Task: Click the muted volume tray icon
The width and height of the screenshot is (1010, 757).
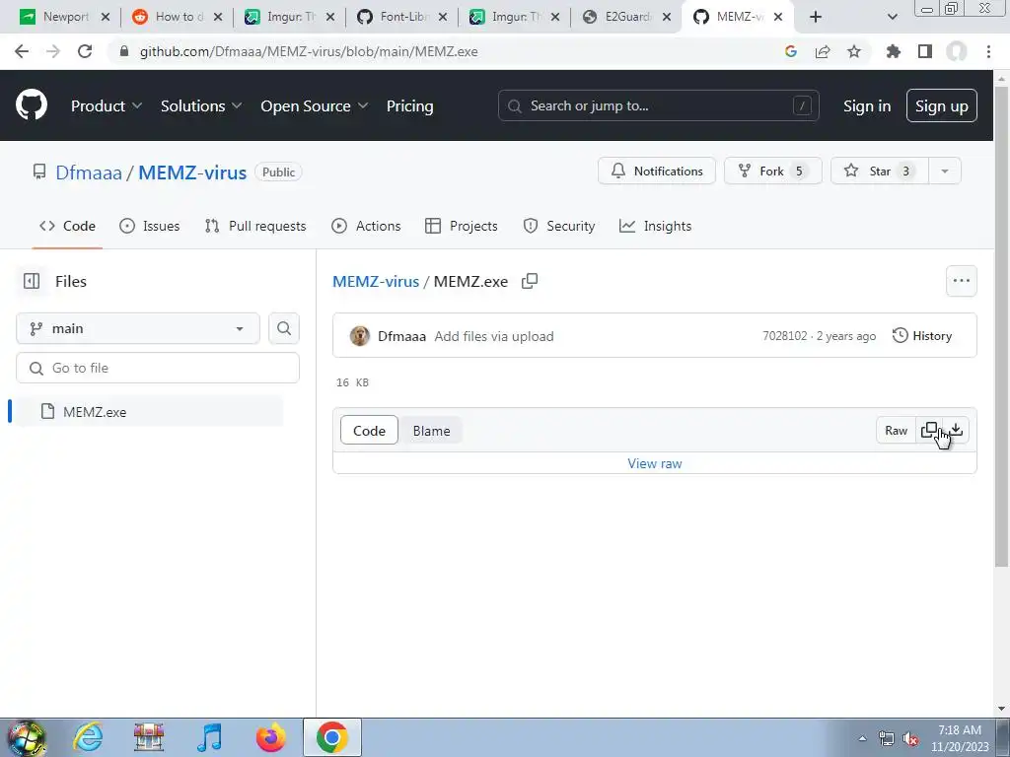Action: tap(910, 739)
